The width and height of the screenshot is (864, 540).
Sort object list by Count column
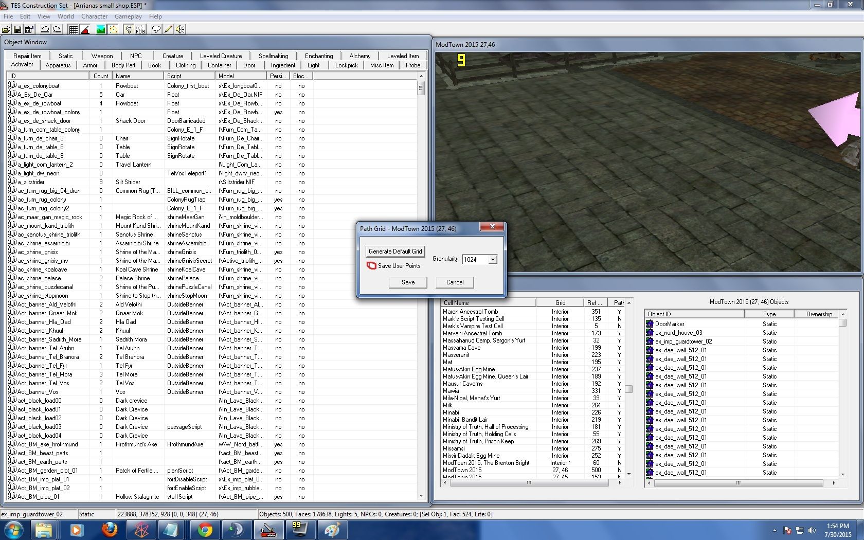[x=101, y=76]
